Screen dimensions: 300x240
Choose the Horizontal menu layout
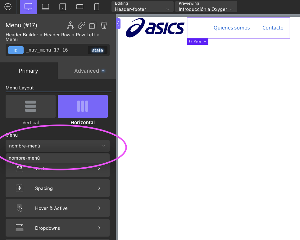point(83,106)
